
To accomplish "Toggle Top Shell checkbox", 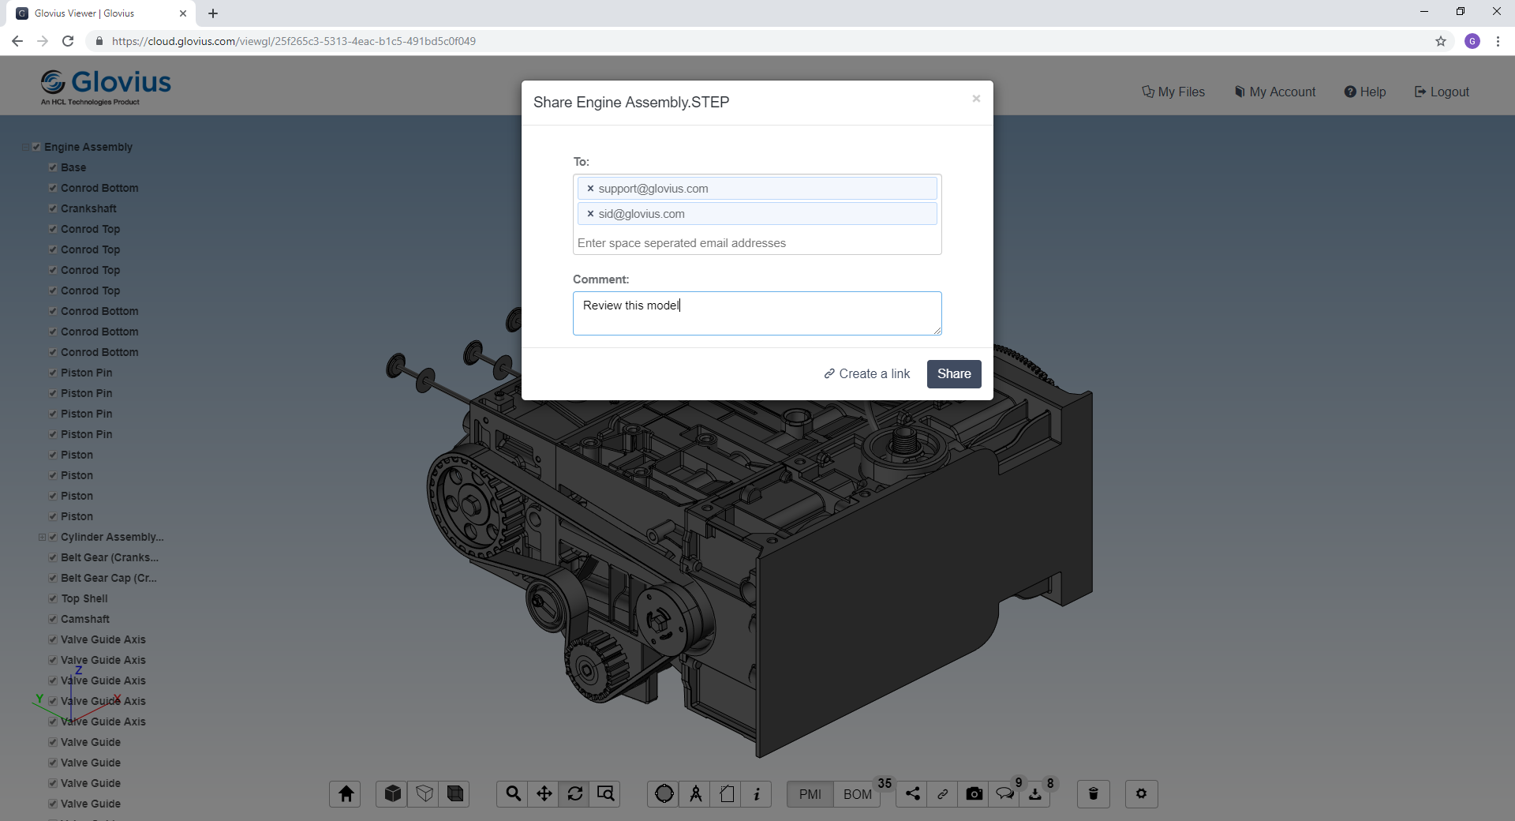I will [x=53, y=598].
